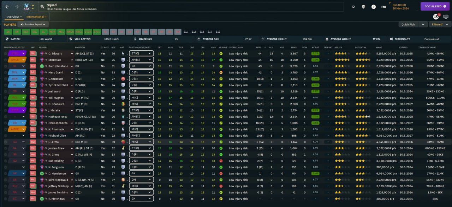The image size is (452, 207).
Task: Toggle selection circle for Michael Olise row
Action: [6, 136]
